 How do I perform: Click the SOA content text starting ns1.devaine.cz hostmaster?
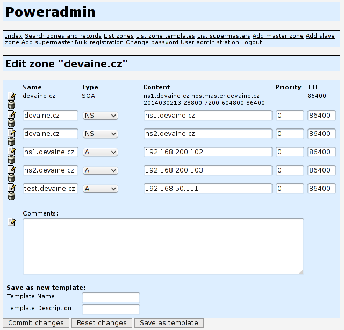coord(204,99)
